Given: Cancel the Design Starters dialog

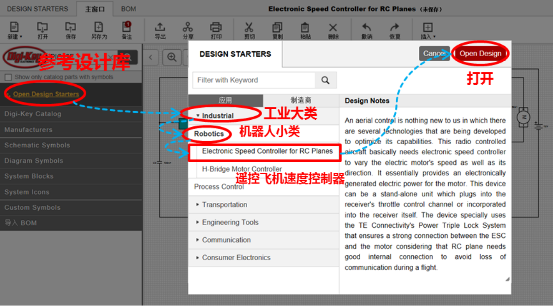Looking at the screenshot, I should pyautogui.click(x=434, y=53).
